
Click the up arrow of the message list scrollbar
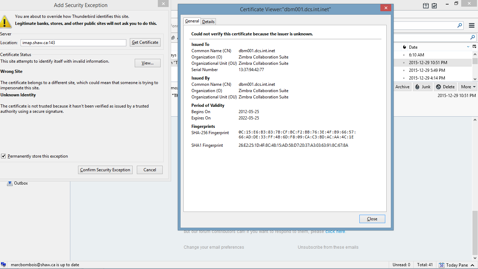[x=475, y=54]
